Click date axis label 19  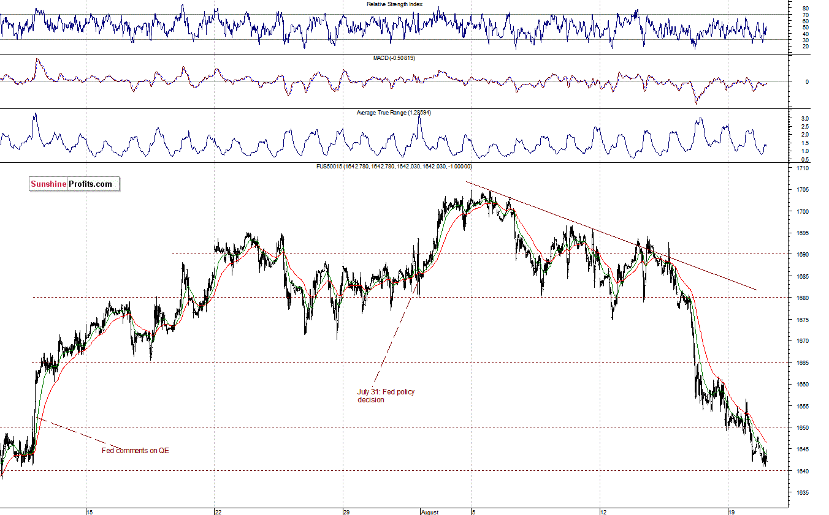(732, 512)
